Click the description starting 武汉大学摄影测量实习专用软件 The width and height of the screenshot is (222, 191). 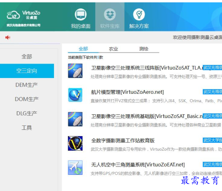coord(156,149)
